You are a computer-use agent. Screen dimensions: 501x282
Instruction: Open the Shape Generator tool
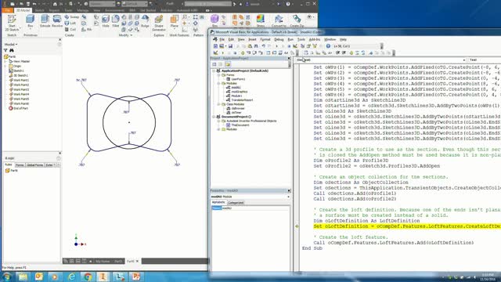pos(158,23)
